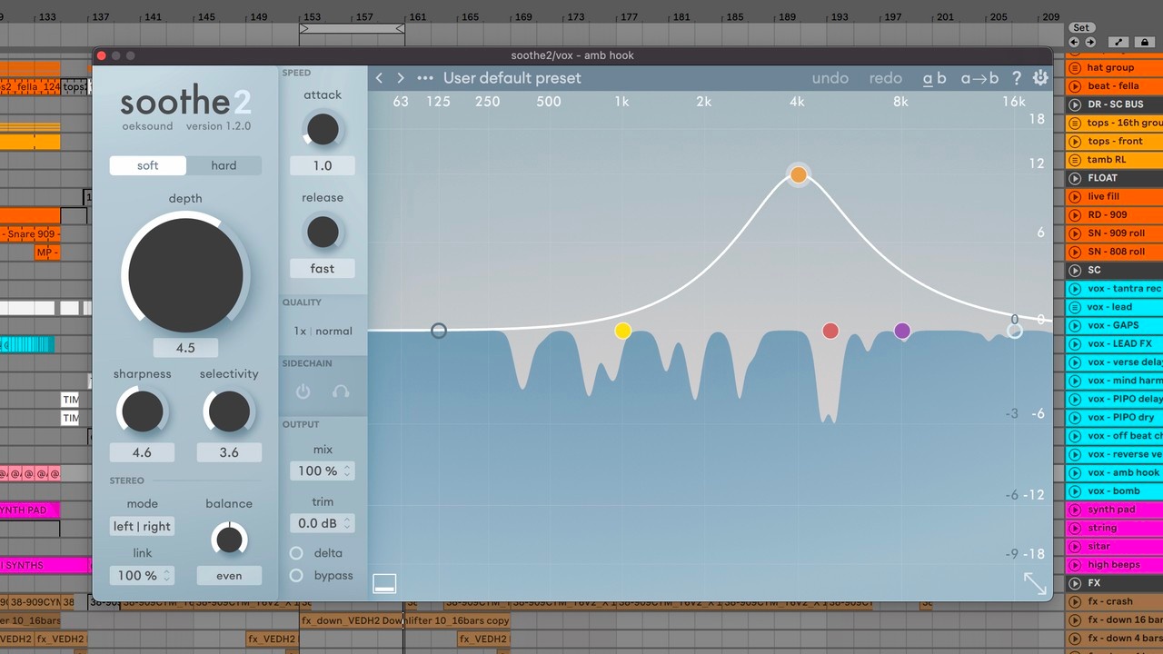The height and width of the screenshot is (654, 1163).
Task: Click the plugin window resize arrow icon
Action: [1035, 583]
